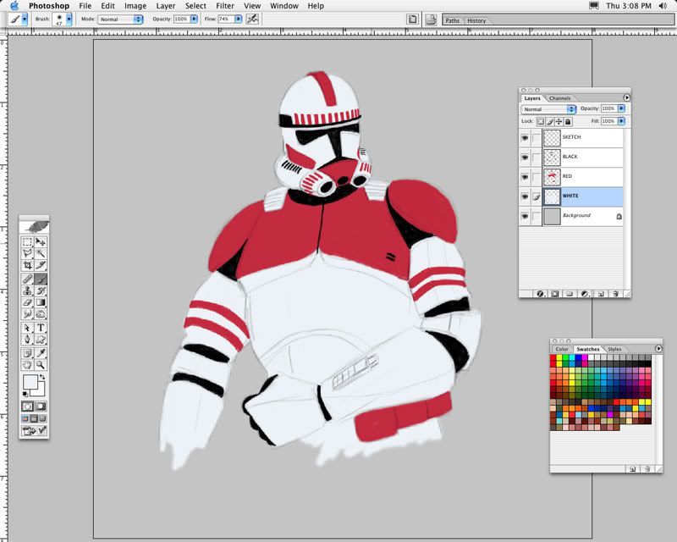Viewport: 677px width, 542px height.
Task: Create a new layer set folder
Action: [x=570, y=294]
